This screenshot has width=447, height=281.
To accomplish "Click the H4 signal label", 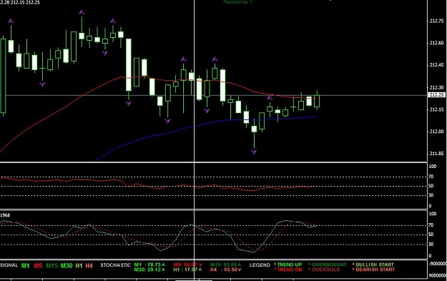I will 89,265.
